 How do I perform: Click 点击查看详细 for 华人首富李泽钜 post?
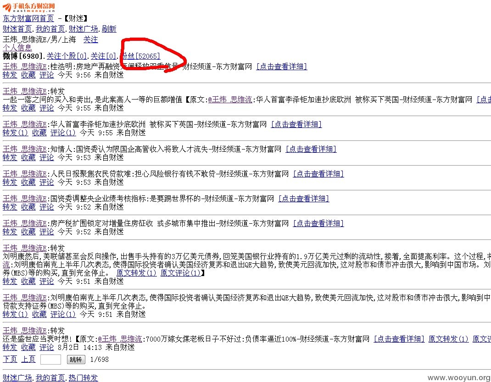click(296, 124)
